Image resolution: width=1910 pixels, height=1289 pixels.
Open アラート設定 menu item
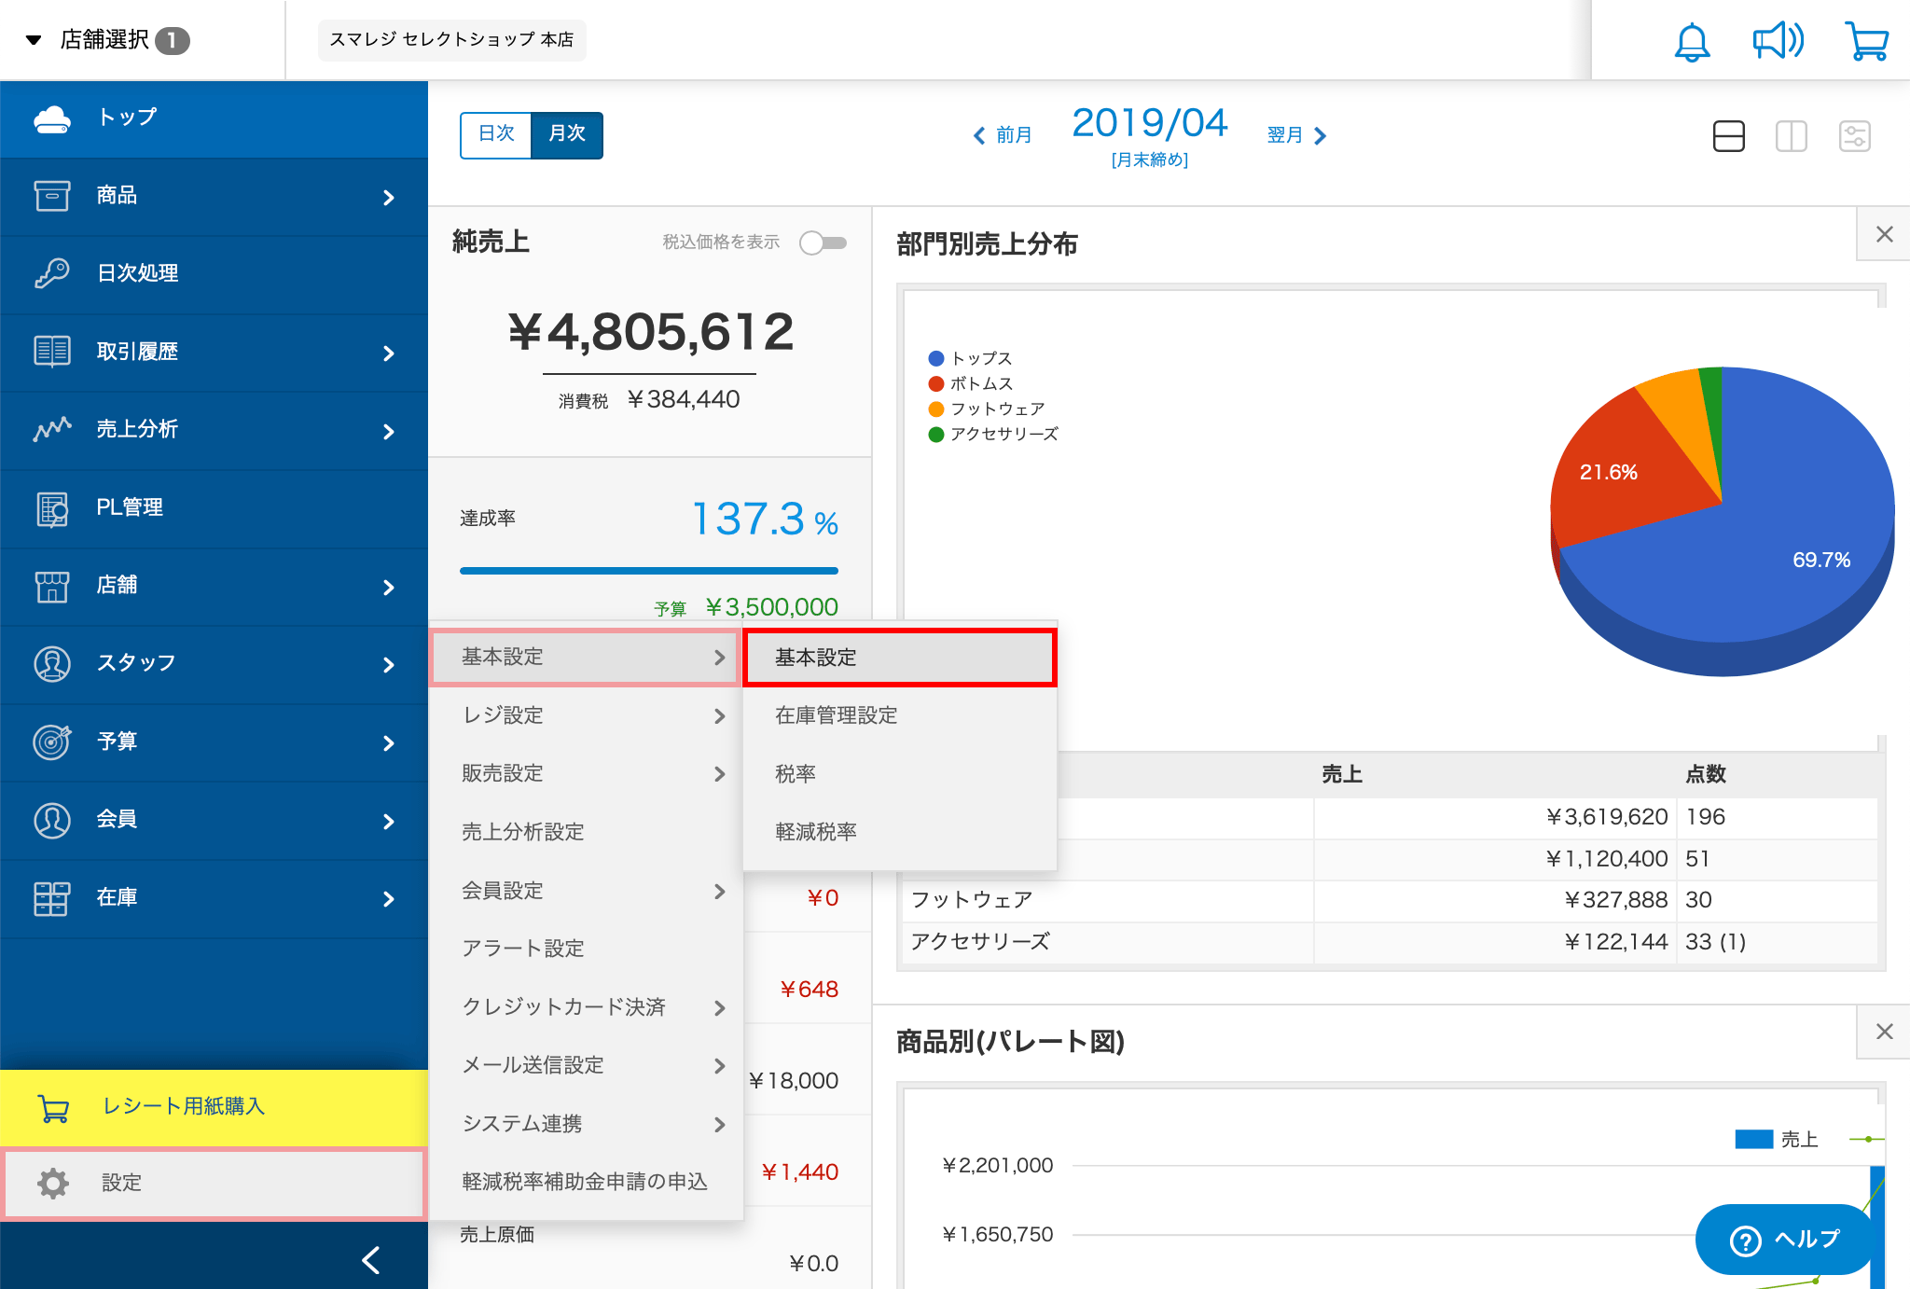click(587, 949)
